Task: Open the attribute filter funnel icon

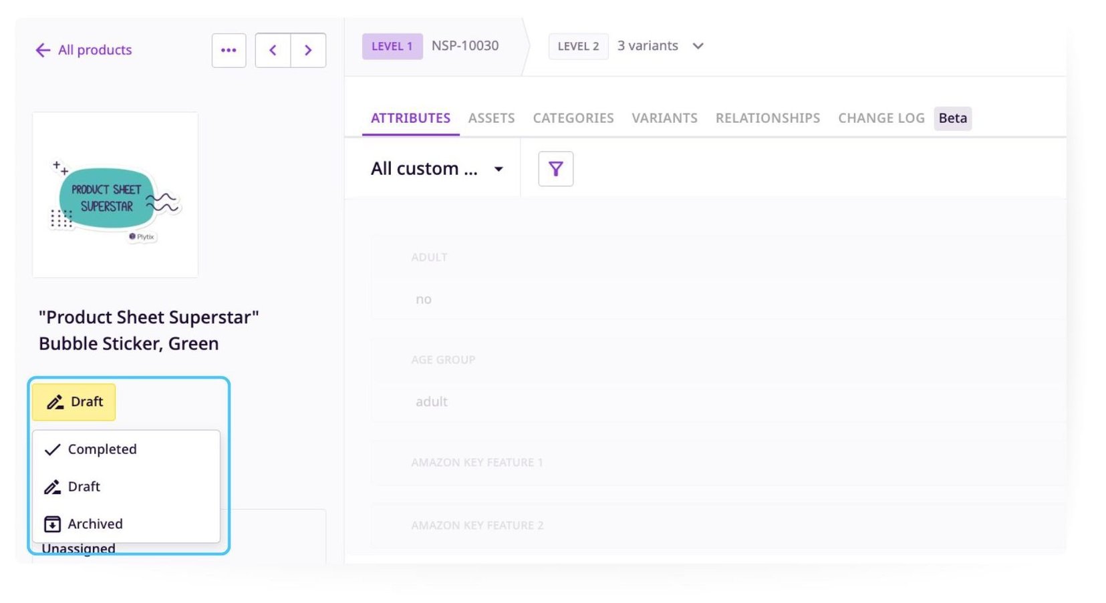Action: pos(555,169)
